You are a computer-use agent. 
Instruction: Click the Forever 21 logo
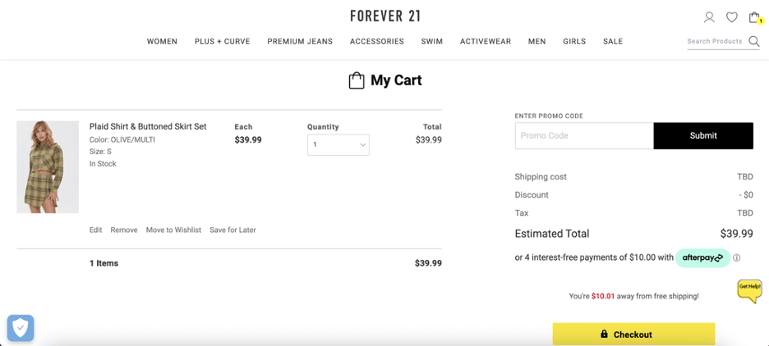point(385,16)
